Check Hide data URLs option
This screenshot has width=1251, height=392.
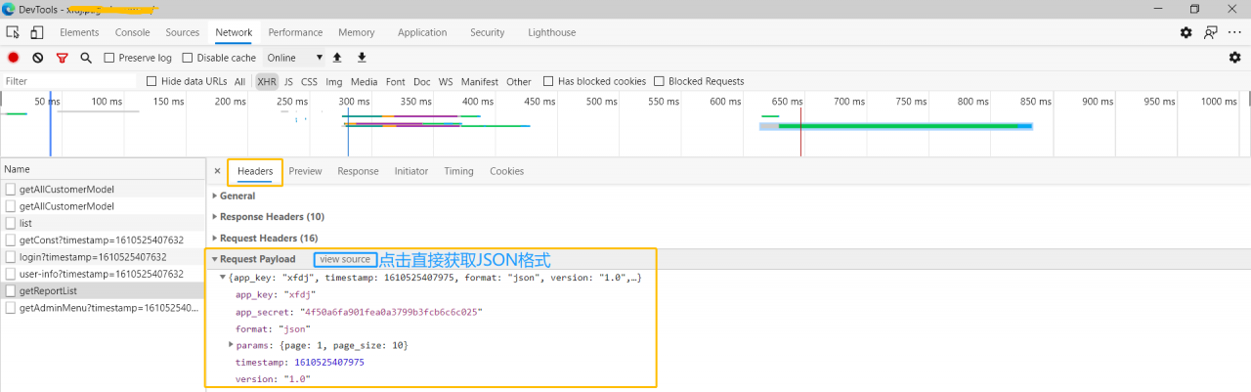click(151, 81)
